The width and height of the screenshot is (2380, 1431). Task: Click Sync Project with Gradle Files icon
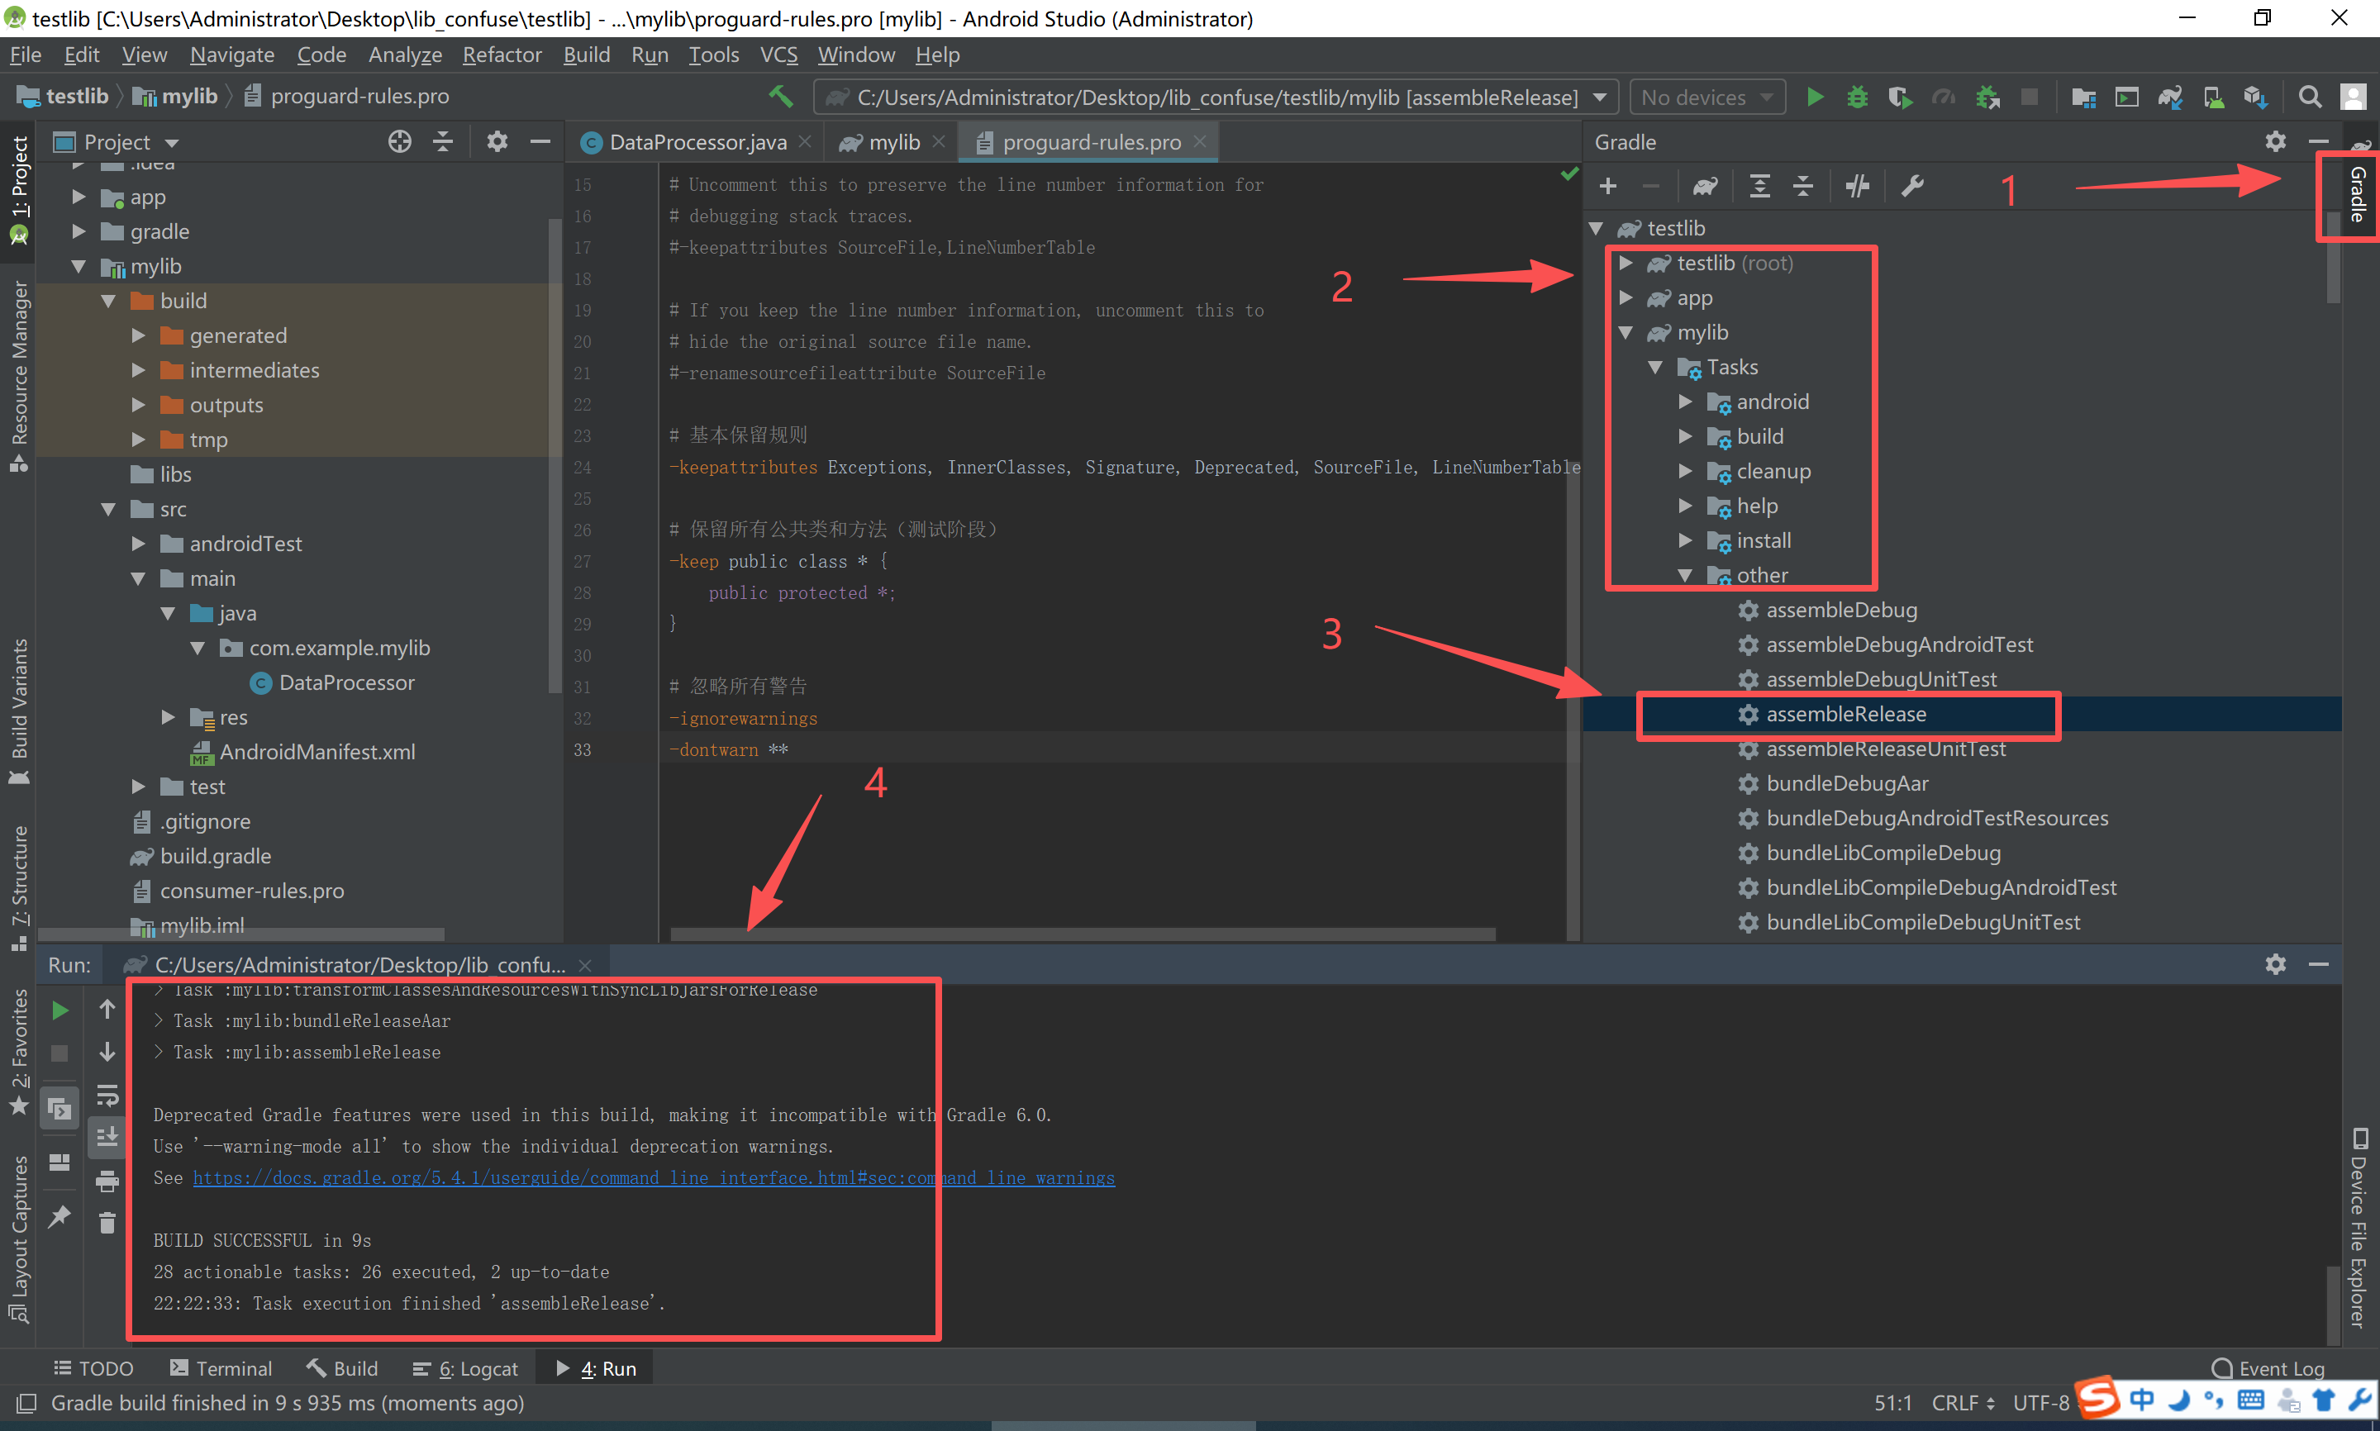pyautogui.click(x=2170, y=97)
